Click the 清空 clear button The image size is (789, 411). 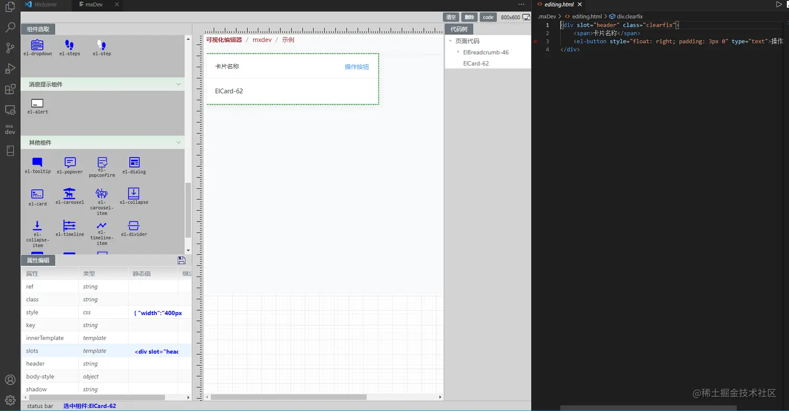tap(451, 17)
